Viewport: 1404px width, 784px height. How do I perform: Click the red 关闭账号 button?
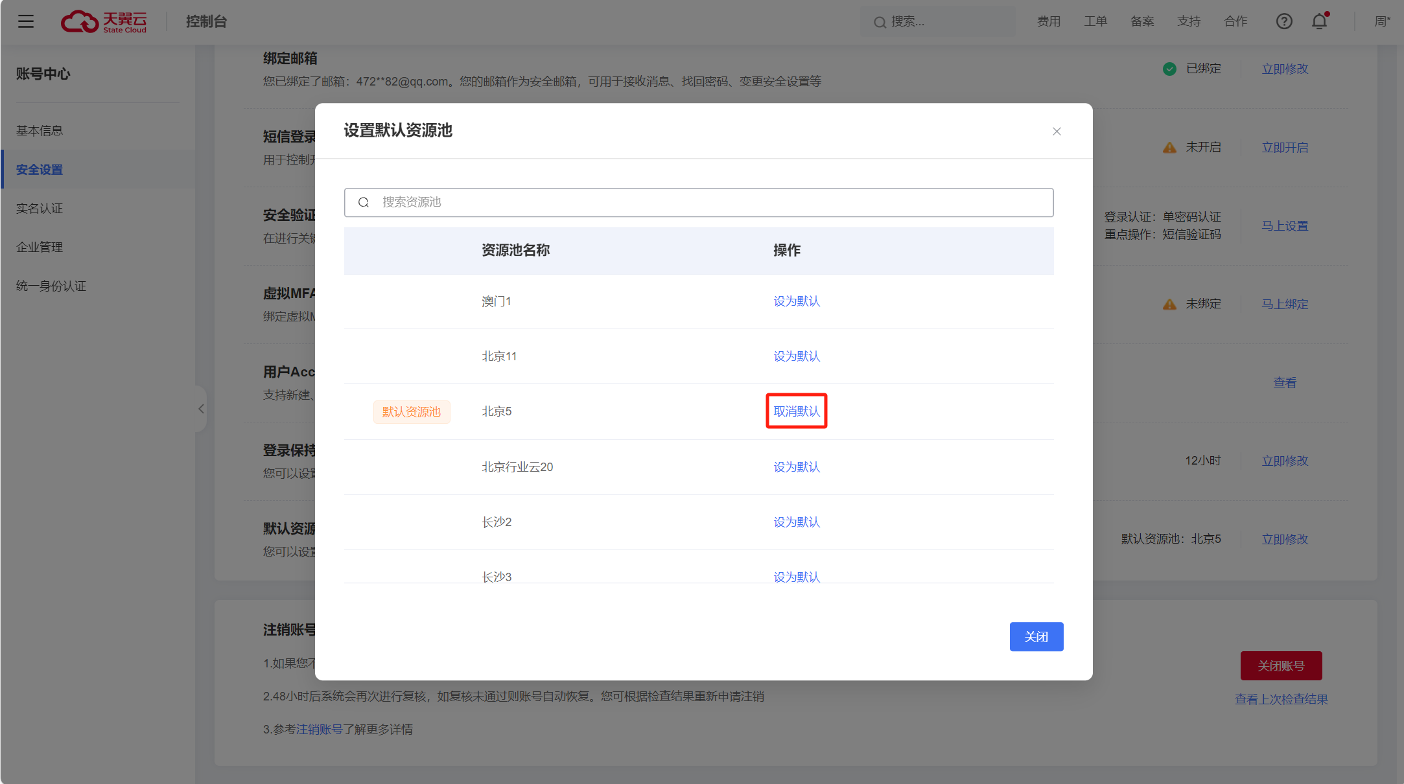[x=1281, y=666]
